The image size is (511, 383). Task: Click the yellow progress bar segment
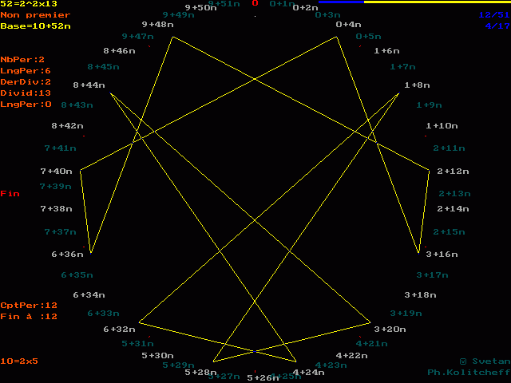click(437, 2)
